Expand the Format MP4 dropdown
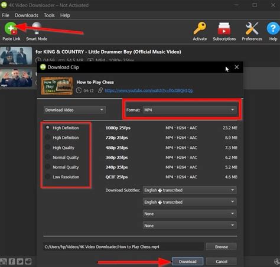The height and width of the screenshot is (267, 280). pos(190,110)
